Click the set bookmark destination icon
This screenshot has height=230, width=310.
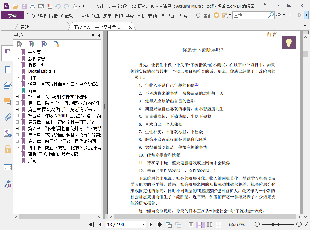coord(44,44)
